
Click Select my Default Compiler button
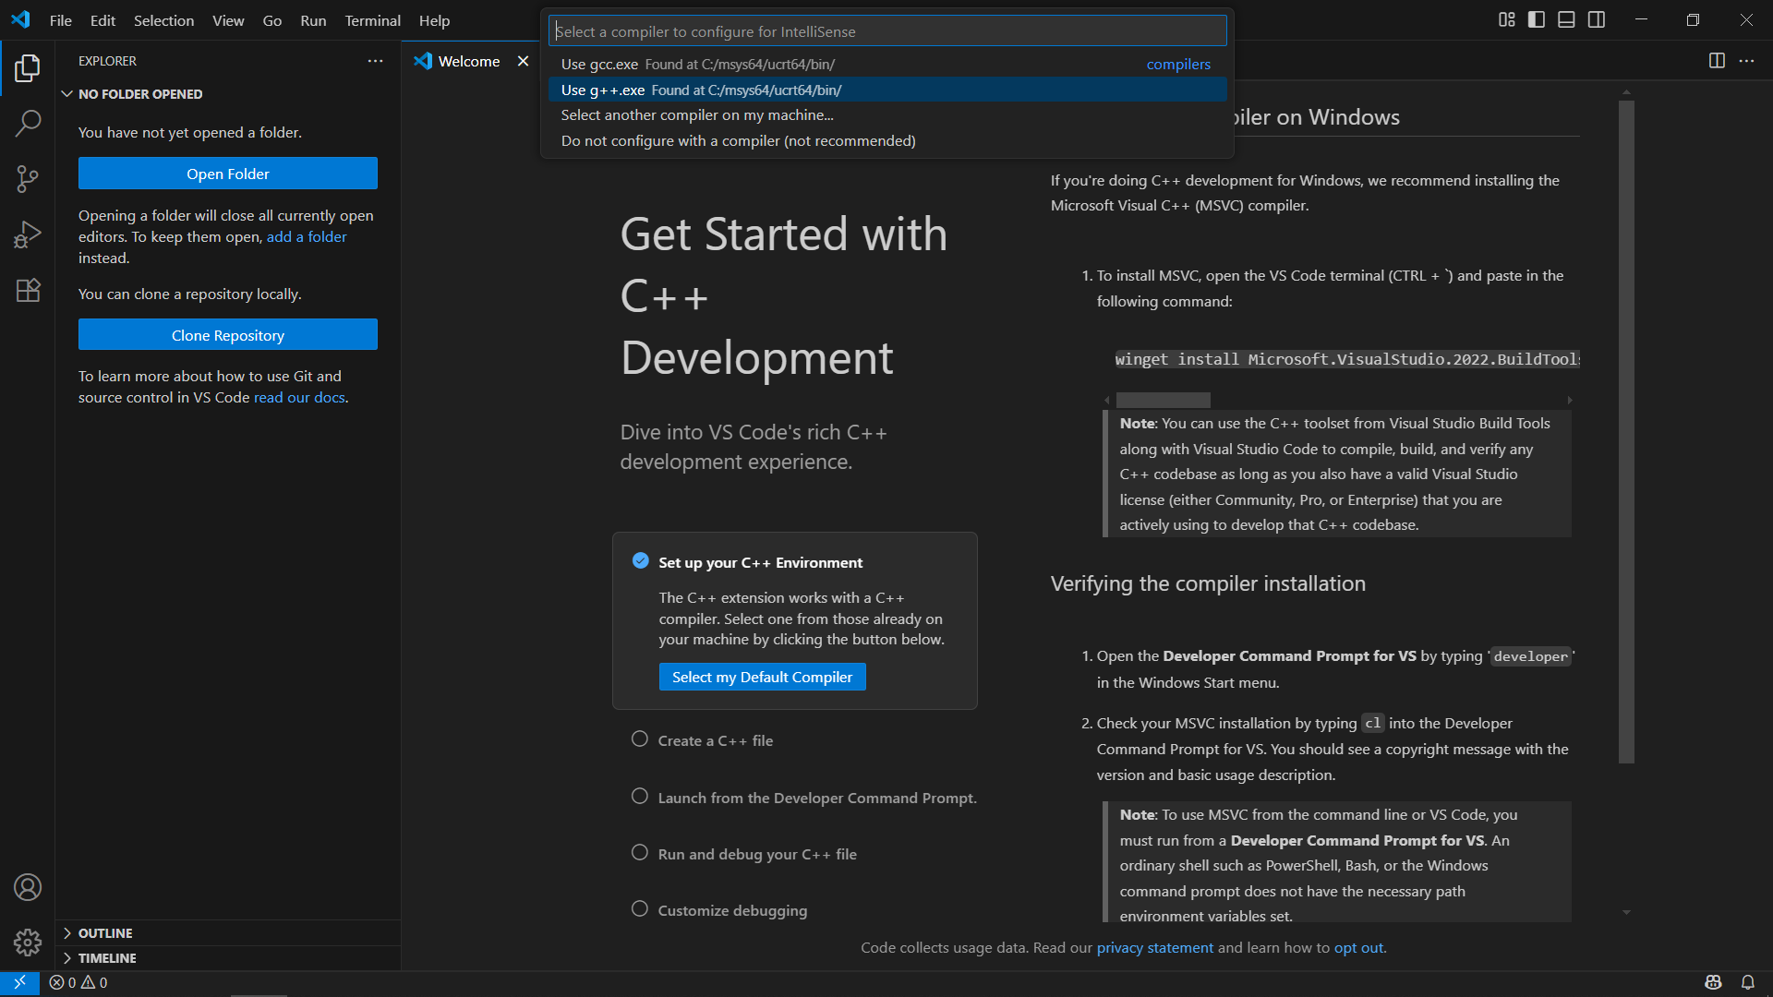(x=763, y=677)
